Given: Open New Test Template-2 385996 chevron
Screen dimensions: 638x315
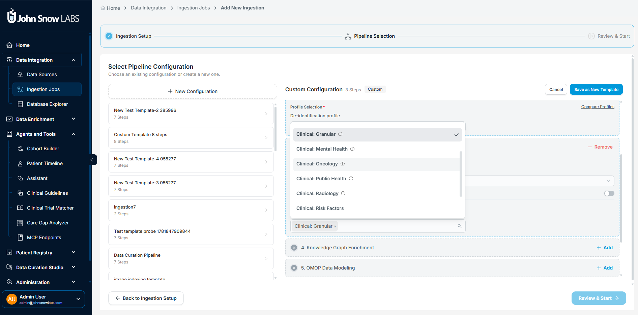Looking at the screenshot, I should [266, 114].
